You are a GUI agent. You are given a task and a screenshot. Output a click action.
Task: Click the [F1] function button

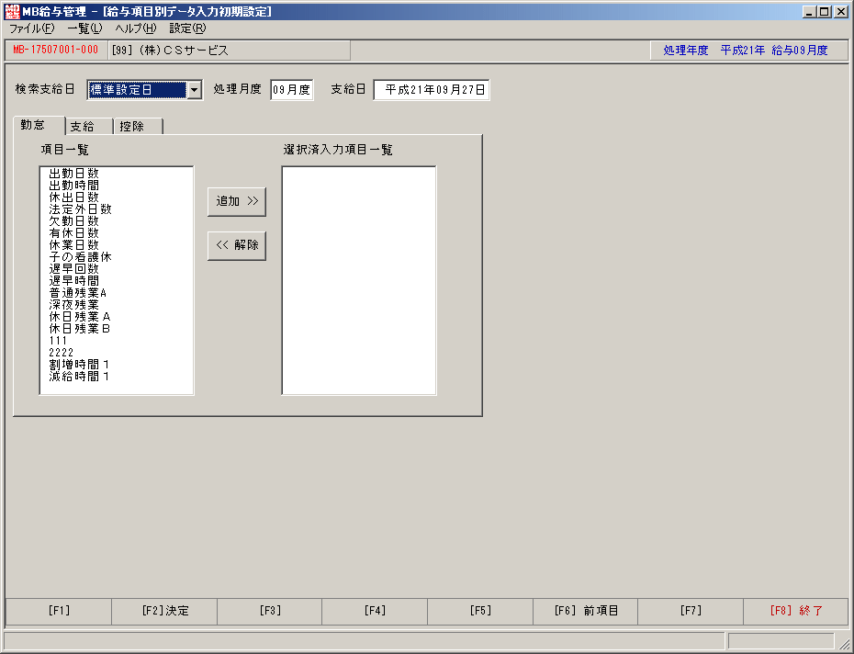(59, 611)
